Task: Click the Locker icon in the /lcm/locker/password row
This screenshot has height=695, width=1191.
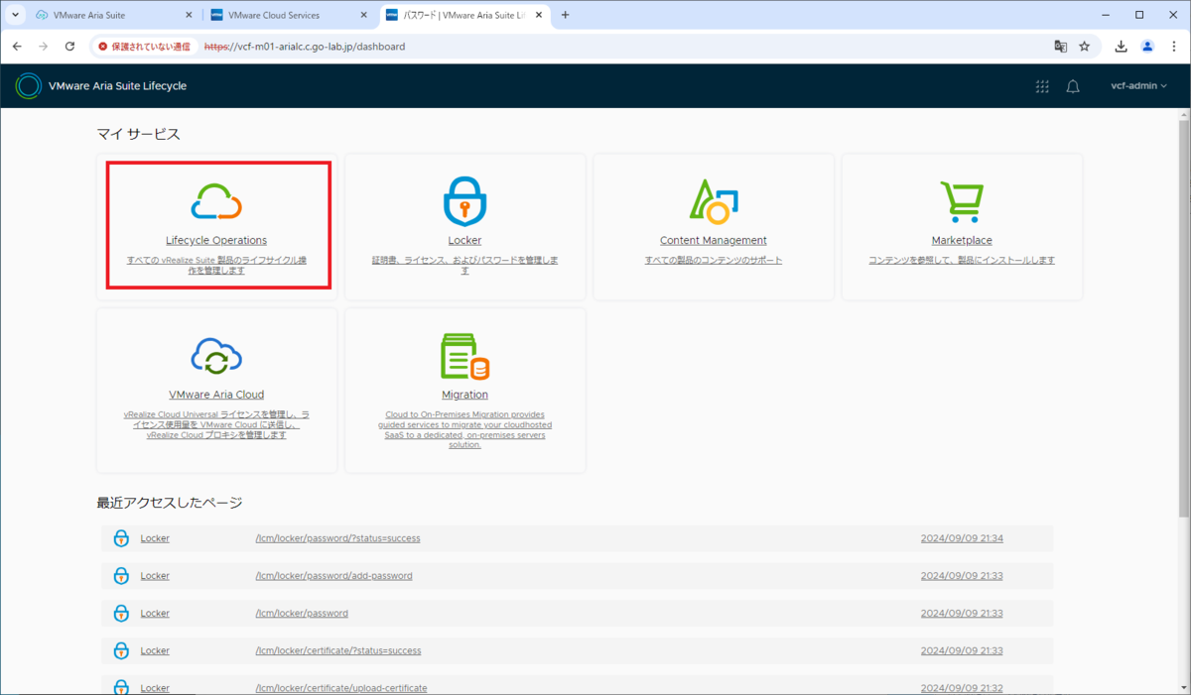Action: click(121, 614)
